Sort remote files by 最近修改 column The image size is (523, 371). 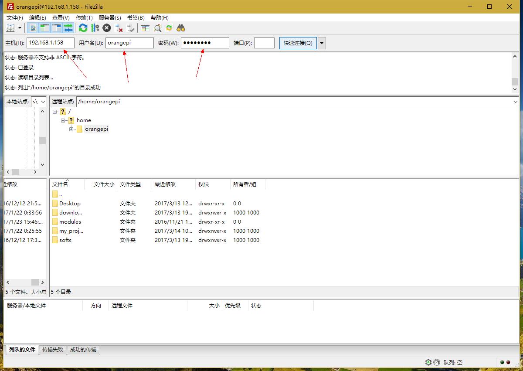click(x=174, y=184)
